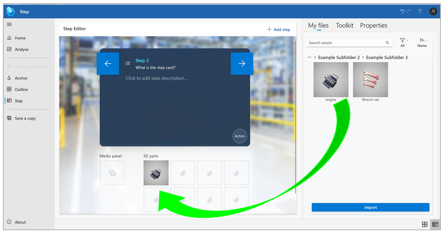Click the Outline grid icon
This screenshot has width=443, height=232.
[9, 89]
